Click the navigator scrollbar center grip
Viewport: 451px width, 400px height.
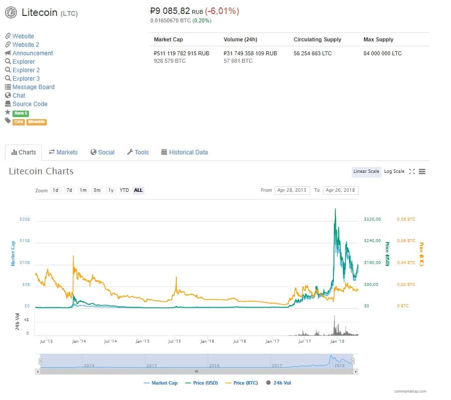[196, 372]
